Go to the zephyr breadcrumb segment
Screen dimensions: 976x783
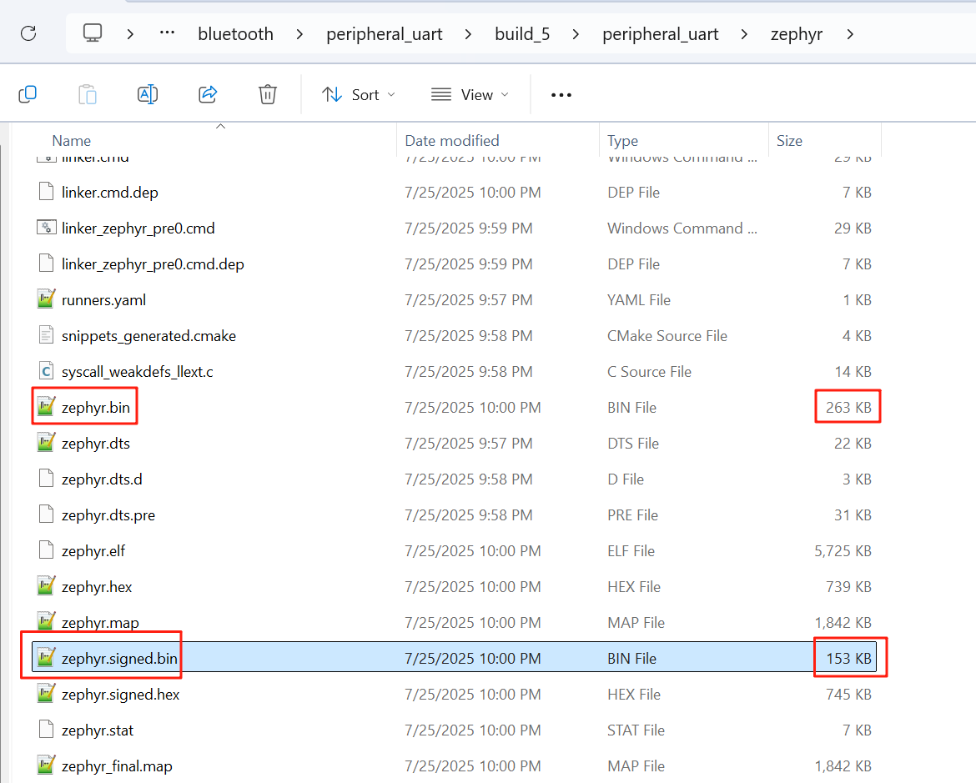[796, 34]
